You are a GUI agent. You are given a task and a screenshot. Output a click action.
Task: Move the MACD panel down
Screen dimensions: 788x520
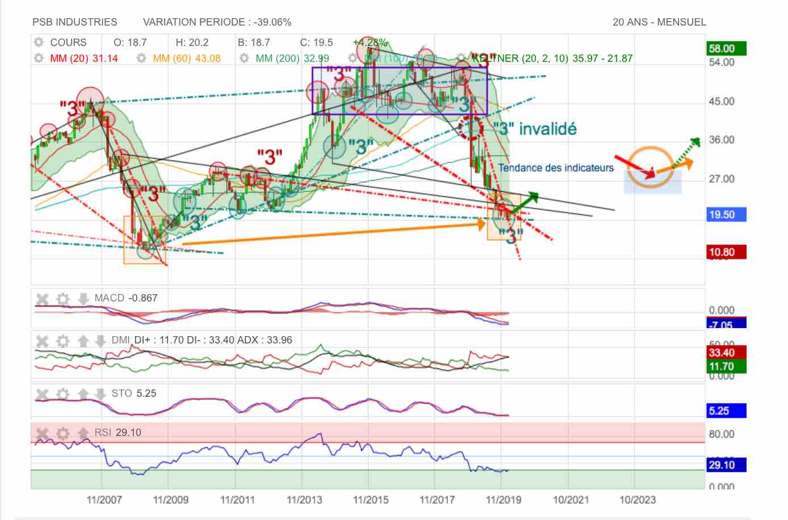click(x=83, y=299)
